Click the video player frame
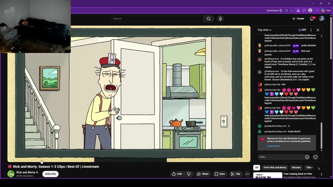This screenshot has width=333, height=187. [x=129, y=94]
